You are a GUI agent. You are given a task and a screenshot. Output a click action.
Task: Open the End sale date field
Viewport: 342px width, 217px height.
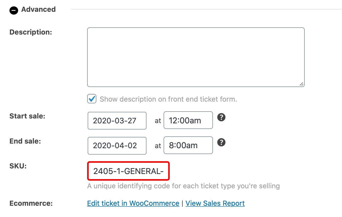pyautogui.click(x=117, y=146)
